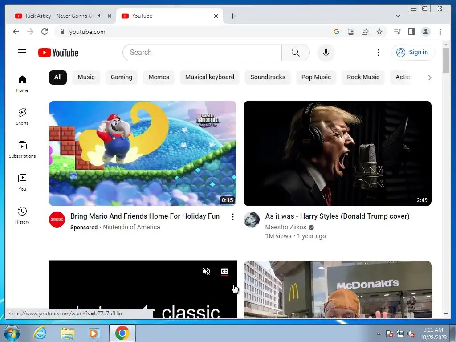Viewport: 456px width, 342px height.
Task: Visit Nintendo of America channel link
Action: (131, 227)
